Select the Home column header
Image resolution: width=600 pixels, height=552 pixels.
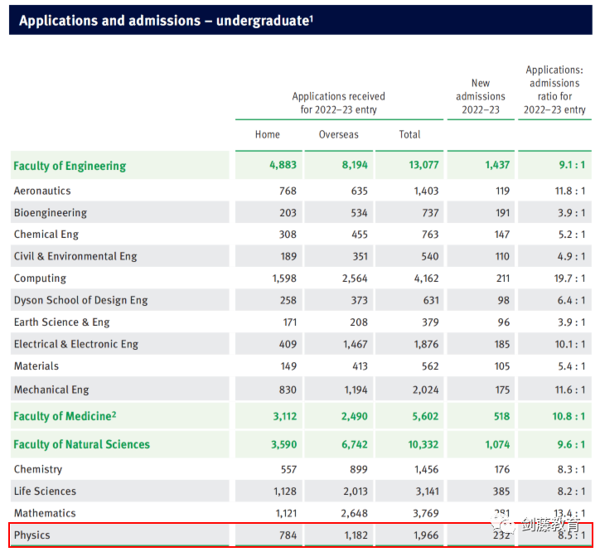268,134
